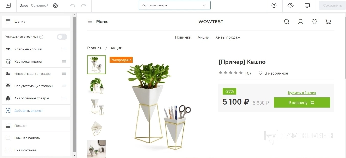Viewport: 346px width, 158px height.
Task: Click drag handle of Хлебные крошки widget
Action: 64,49
